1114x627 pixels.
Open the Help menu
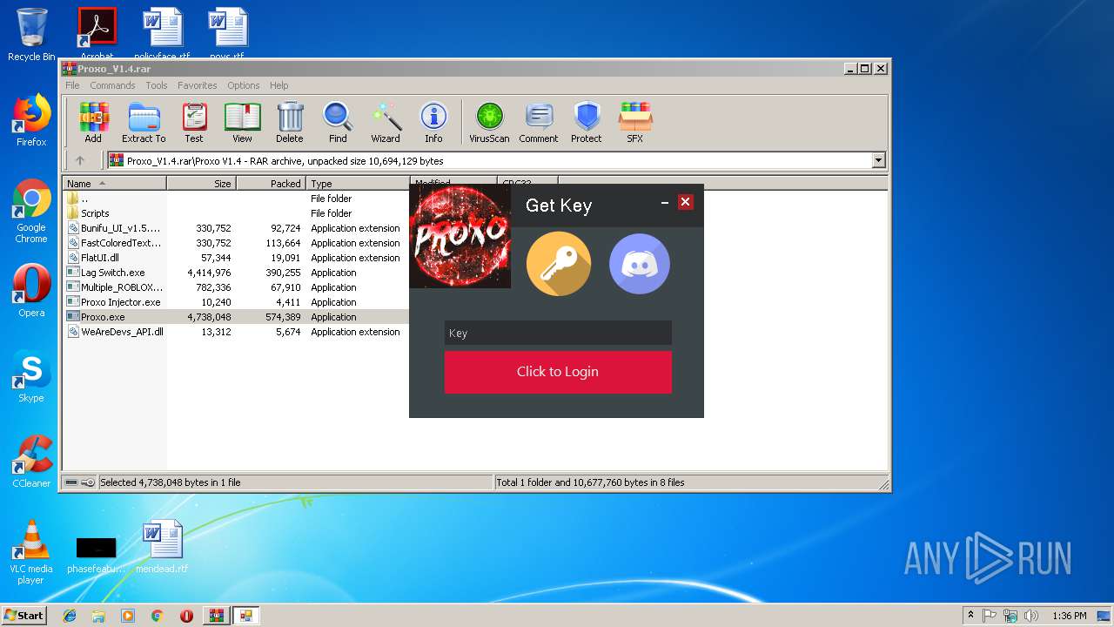(278, 85)
